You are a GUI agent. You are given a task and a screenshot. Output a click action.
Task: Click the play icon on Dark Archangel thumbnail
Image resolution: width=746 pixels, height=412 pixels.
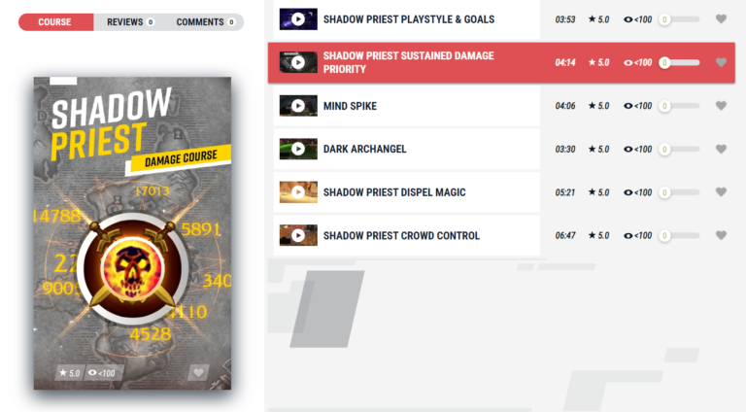point(298,149)
